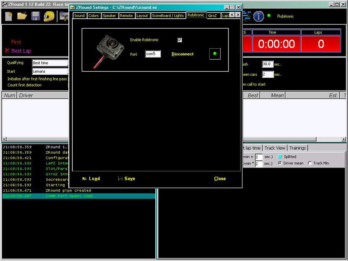Image resolution: width=348 pixels, height=261 pixels.
Task: Click the Disconnect button
Action: [182, 54]
